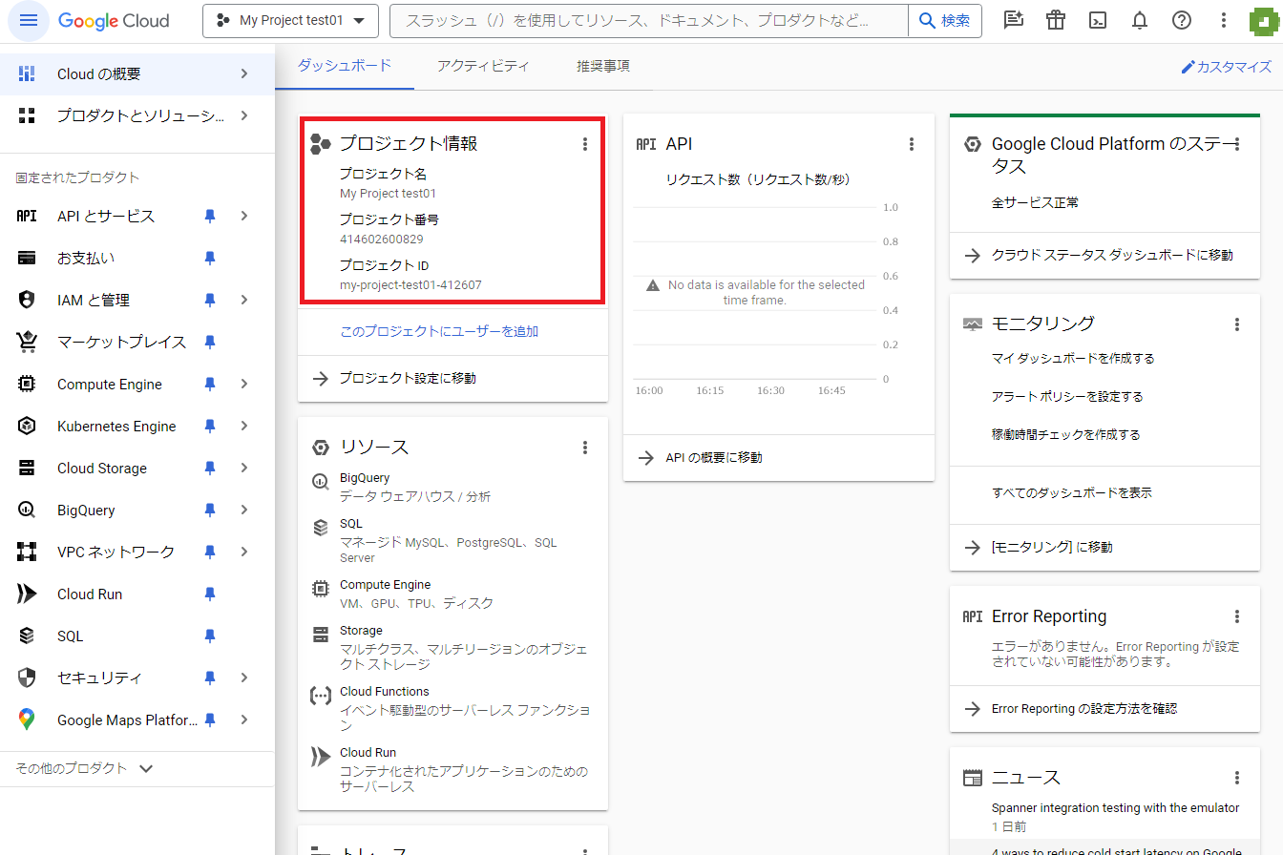Expand the IAM と管理 submenu arrow
This screenshot has width=1283, height=855.
pyautogui.click(x=244, y=301)
